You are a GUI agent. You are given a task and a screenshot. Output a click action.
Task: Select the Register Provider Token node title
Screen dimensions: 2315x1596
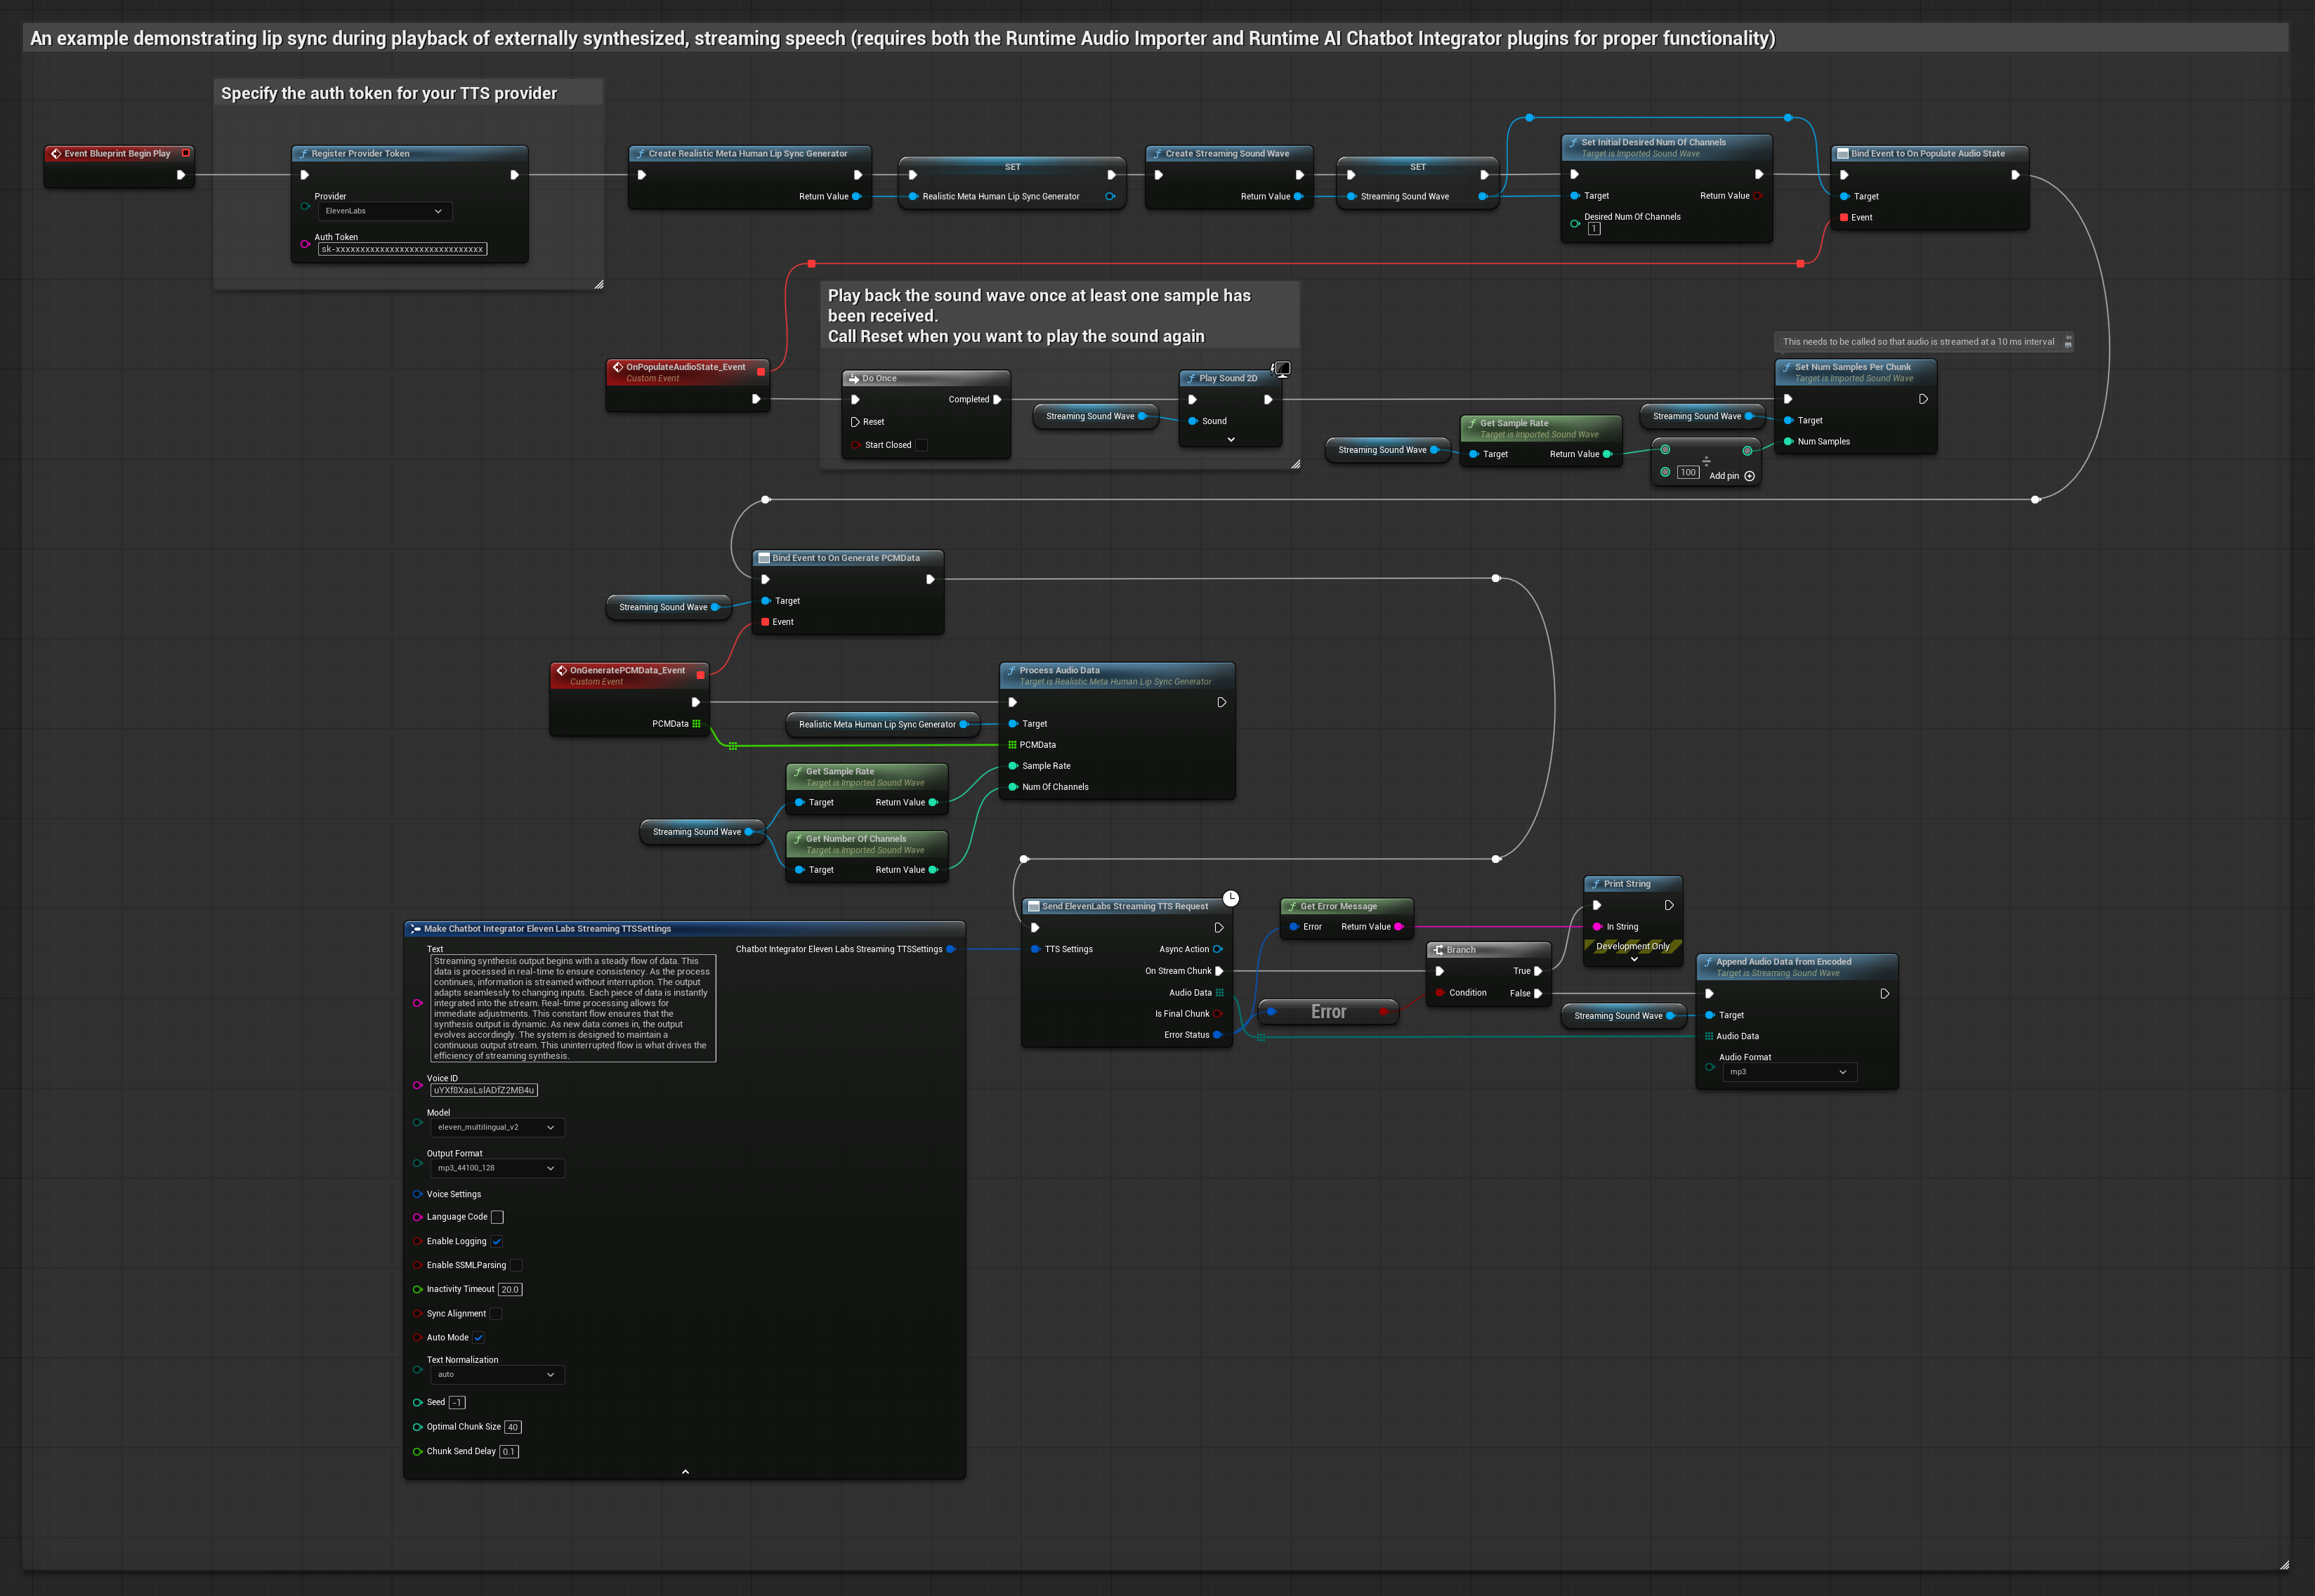(360, 154)
